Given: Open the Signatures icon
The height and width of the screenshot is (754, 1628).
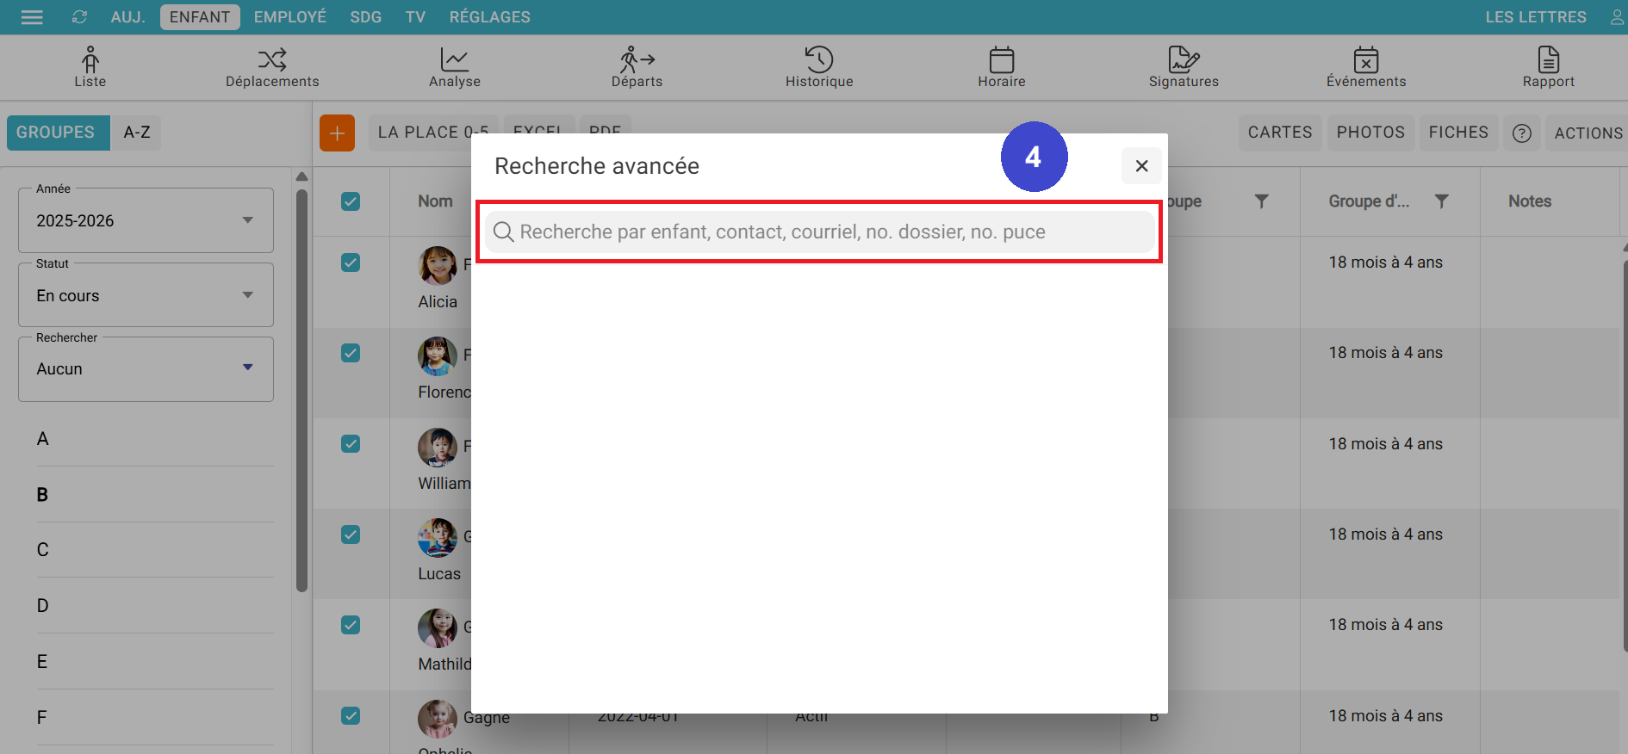Looking at the screenshot, I should [1184, 59].
